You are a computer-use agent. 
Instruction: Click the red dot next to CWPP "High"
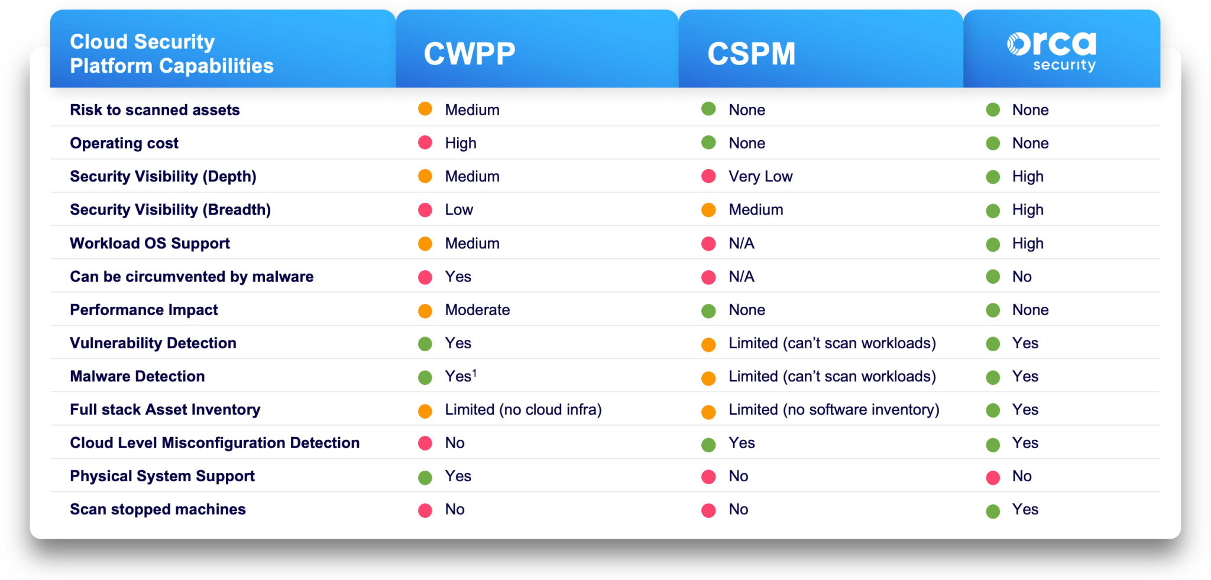coord(425,142)
